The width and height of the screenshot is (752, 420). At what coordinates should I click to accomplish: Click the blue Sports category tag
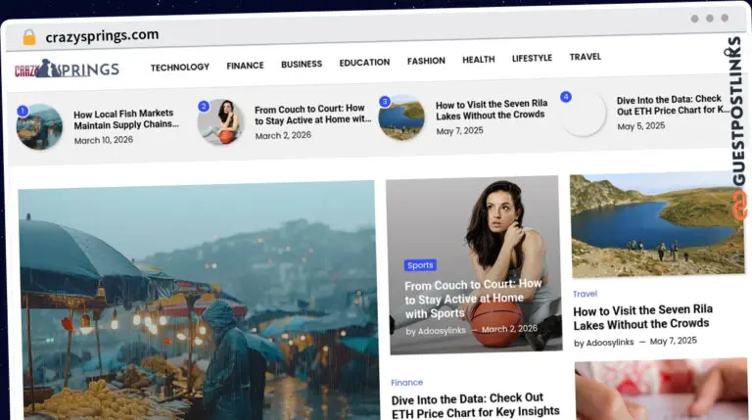click(420, 265)
